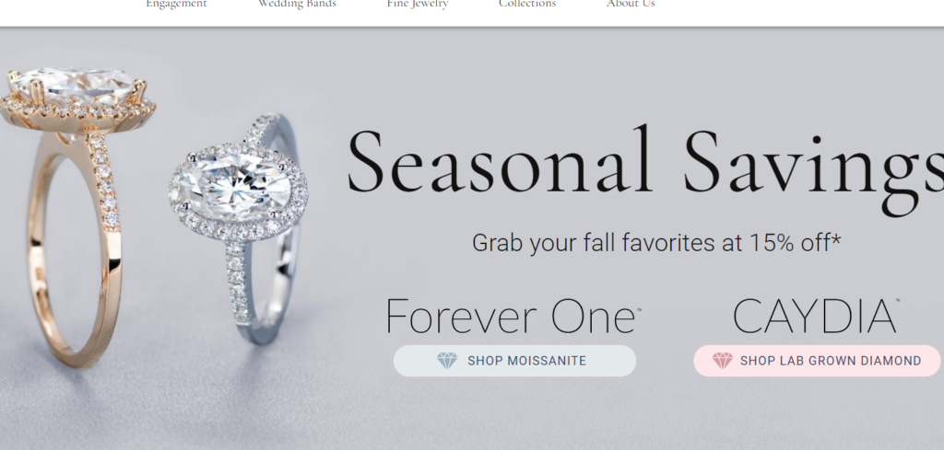Click the pavé shoulder of the rose gold ring
This screenshot has height=450, width=944.
click(x=104, y=180)
